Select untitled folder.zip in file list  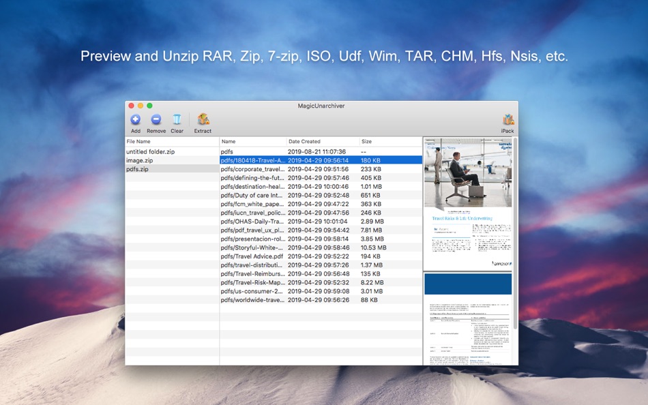(172, 151)
